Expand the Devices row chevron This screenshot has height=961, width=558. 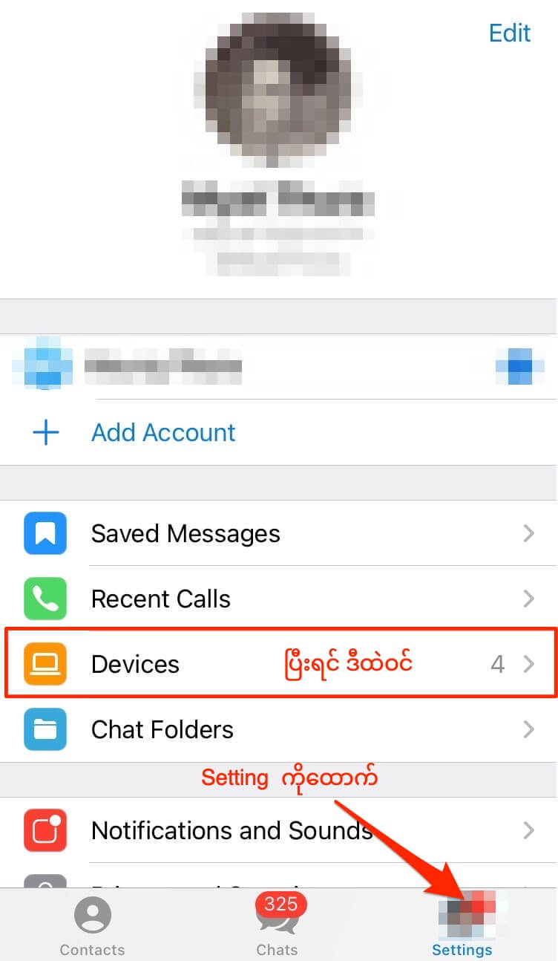coord(528,664)
